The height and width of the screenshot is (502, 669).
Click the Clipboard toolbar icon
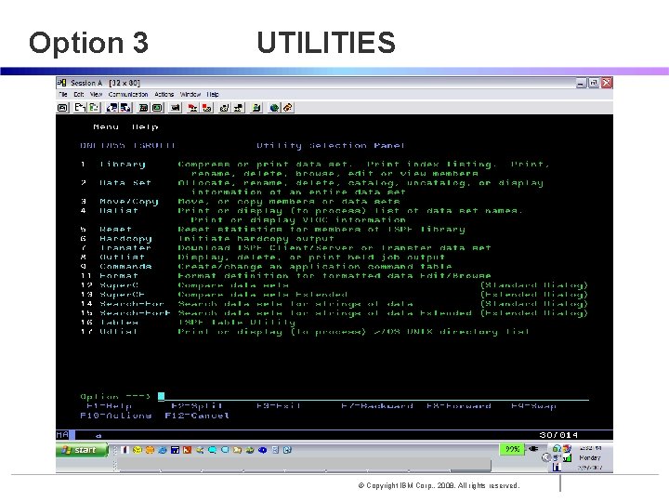point(256,108)
